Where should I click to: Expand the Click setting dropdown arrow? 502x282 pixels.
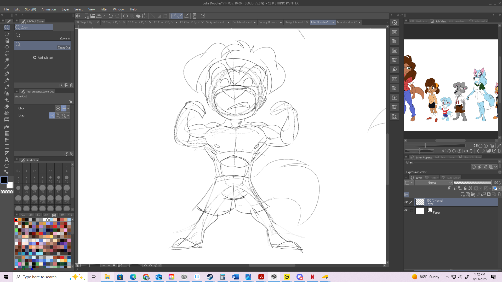(68, 108)
